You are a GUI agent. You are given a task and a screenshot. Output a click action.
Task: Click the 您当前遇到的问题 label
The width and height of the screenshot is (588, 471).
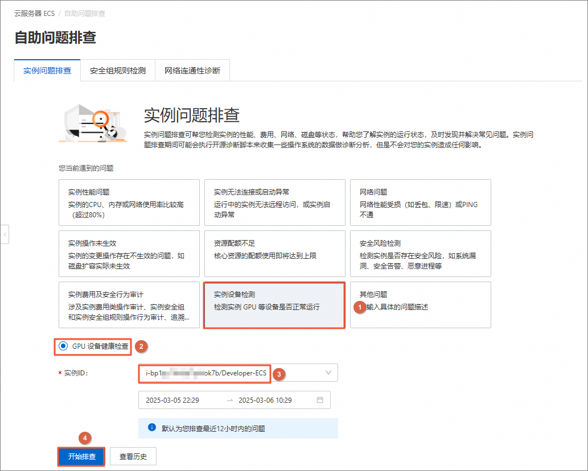click(x=86, y=168)
